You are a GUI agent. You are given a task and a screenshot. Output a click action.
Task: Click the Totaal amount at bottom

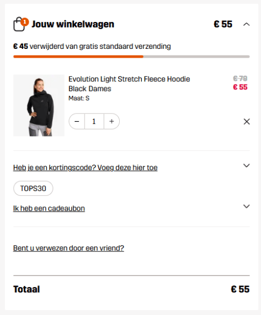(240, 289)
